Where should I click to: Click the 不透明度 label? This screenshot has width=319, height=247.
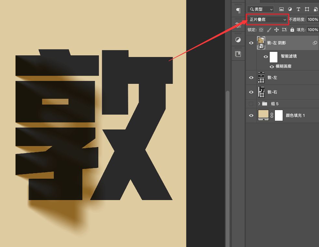pos(297,19)
